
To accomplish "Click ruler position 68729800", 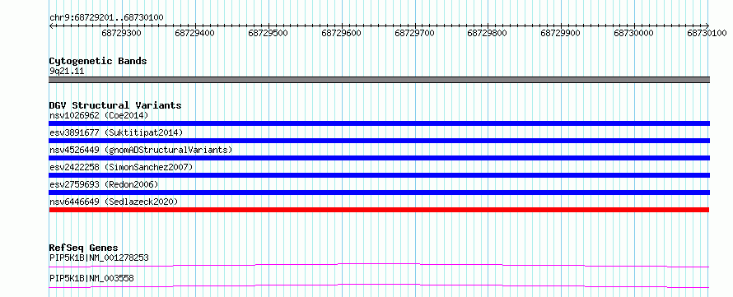I will (487, 33).
